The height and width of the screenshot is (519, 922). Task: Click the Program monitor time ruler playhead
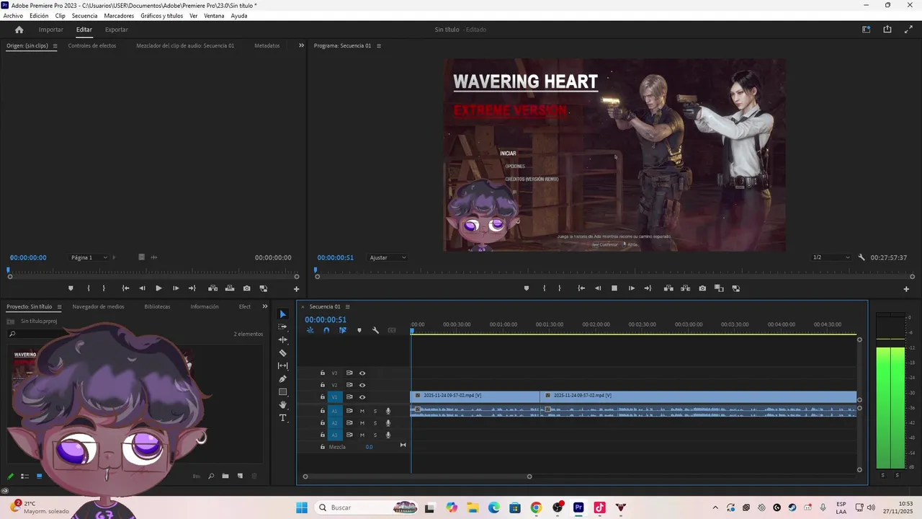point(315,272)
